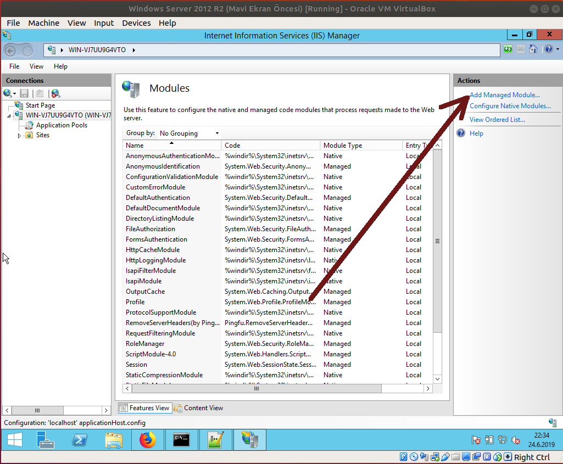
Task: Click the Up folder icon in Connections toolbar
Action: coord(40,94)
